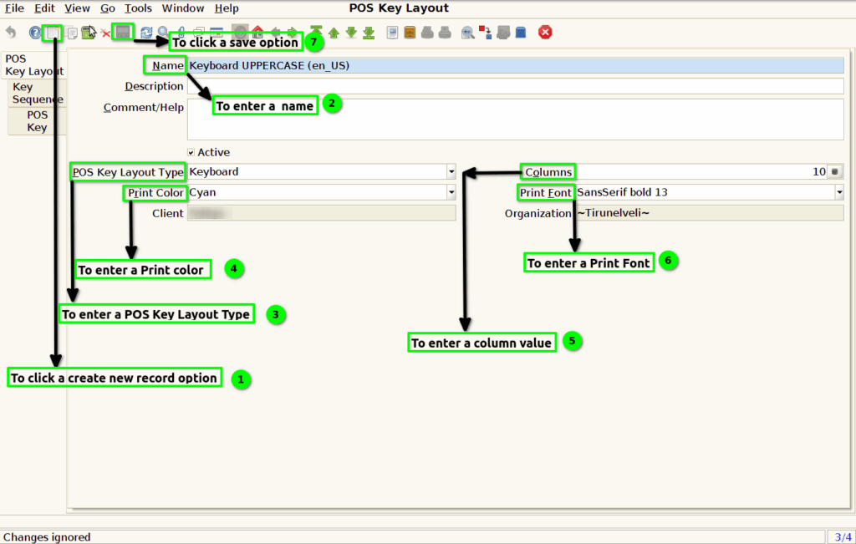Go to previous record up-arrow icon

[x=334, y=33]
